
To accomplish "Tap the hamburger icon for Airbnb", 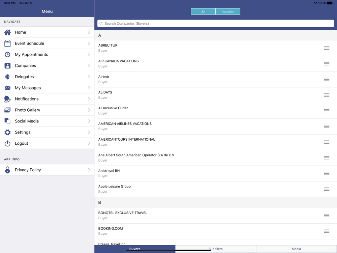I will click(327, 79).
